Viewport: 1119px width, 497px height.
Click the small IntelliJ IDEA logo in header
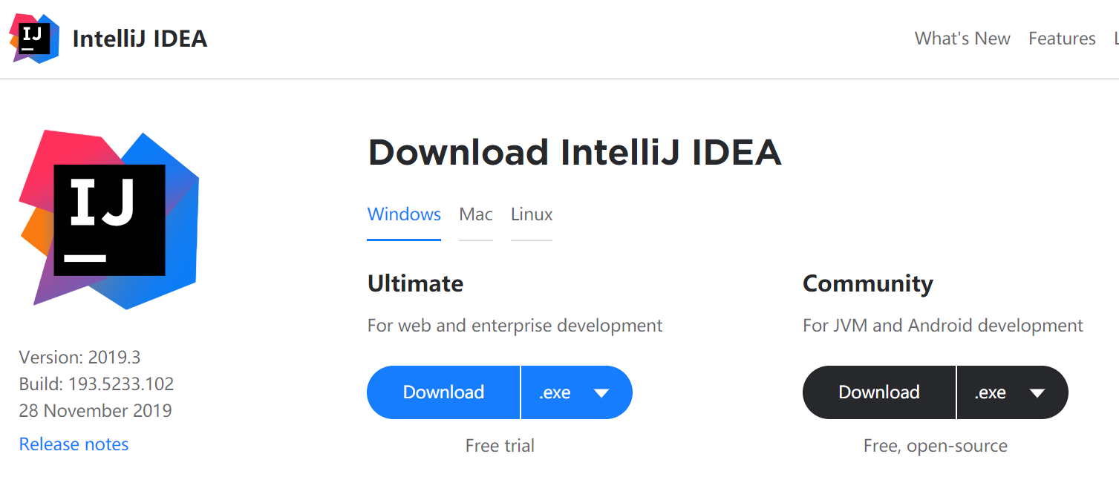[x=34, y=38]
